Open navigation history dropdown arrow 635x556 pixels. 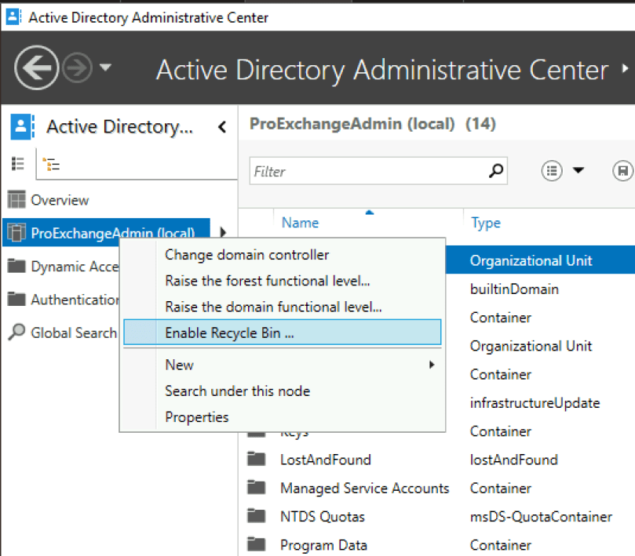[x=105, y=68]
